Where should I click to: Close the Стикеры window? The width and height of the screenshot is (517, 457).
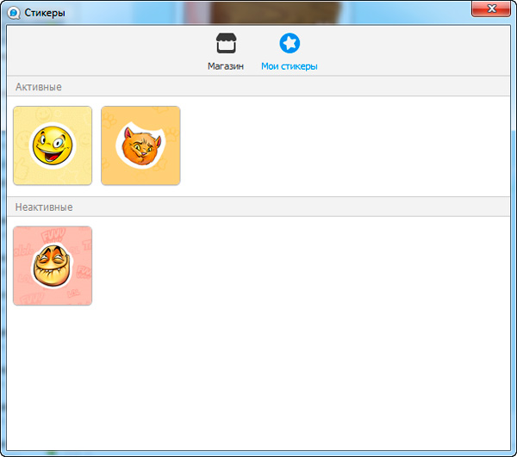(491, 9)
